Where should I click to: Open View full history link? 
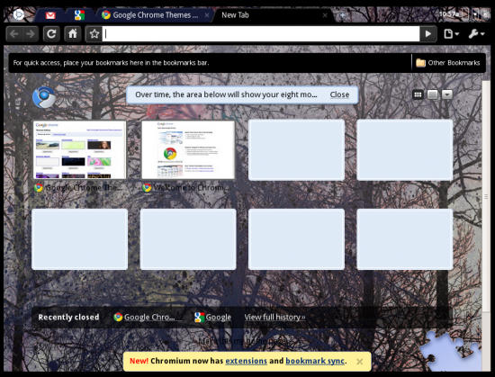point(274,317)
